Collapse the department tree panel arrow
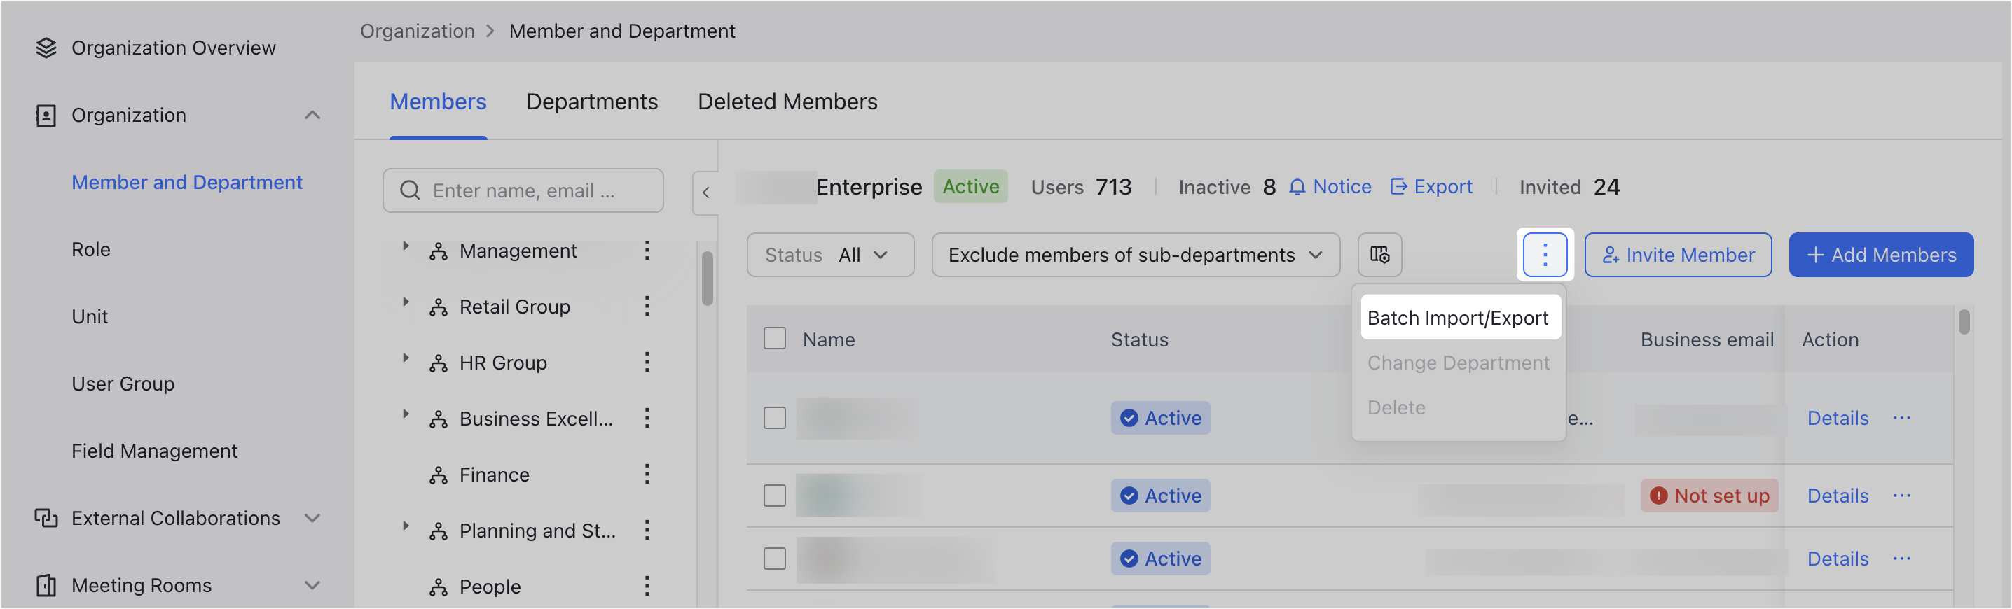The height and width of the screenshot is (609, 2012). pos(705,193)
